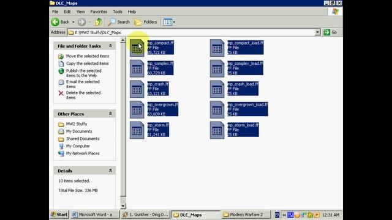The height and width of the screenshot is (220, 392).
Task: Switch to Modern Warfare 2 taskbar button
Action: 246,215
